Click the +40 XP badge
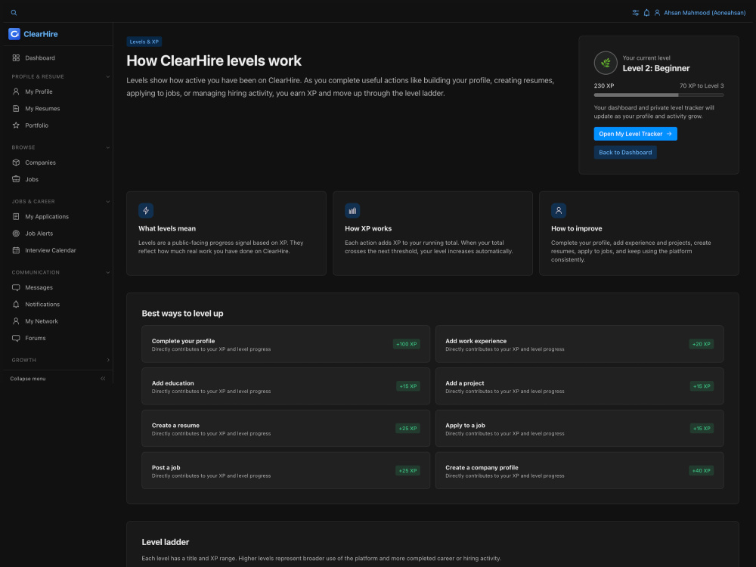The height and width of the screenshot is (567, 756). pos(702,470)
